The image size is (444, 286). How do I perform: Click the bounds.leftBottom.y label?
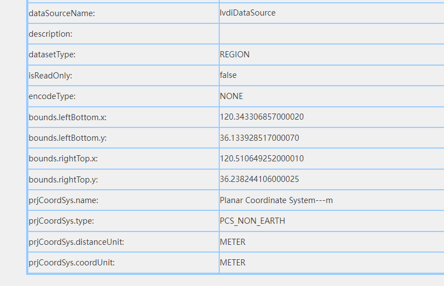(x=67, y=138)
